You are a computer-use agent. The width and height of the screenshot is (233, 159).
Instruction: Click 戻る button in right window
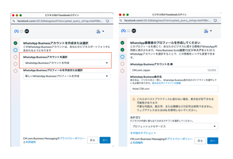pyautogui.click(x=200, y=141)
